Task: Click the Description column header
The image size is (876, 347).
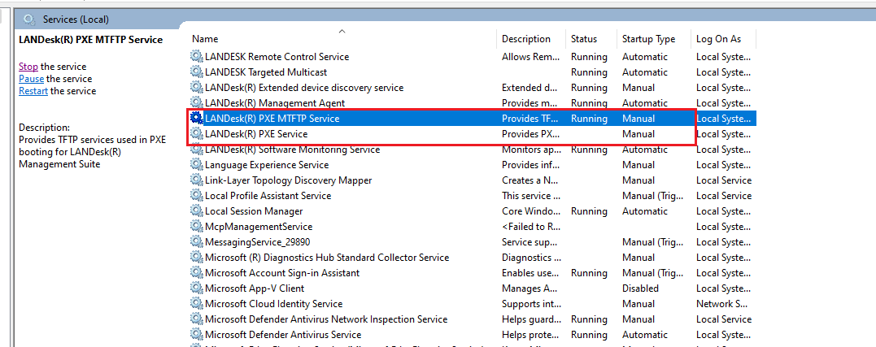Action: [525, 39]
